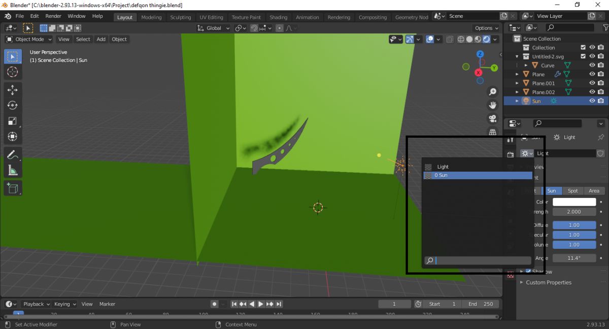This screenshot has height=329, width=609.
Task: Open the Object Mode dropdown
Action: 29,39
